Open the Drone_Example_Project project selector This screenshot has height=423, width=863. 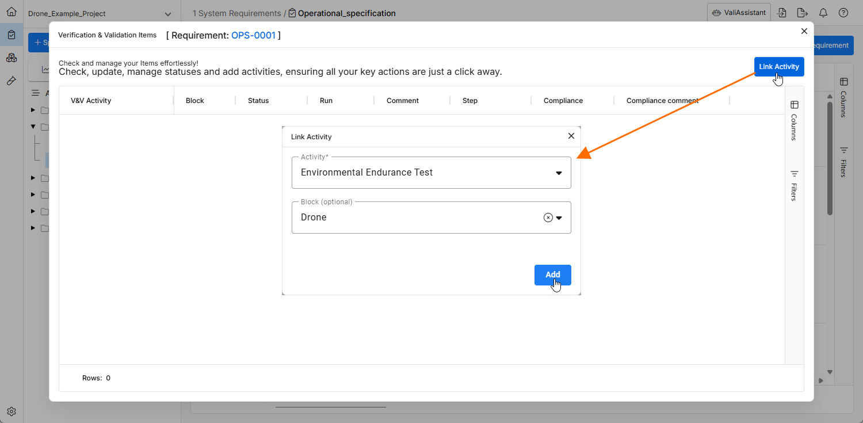coord(100,14)
